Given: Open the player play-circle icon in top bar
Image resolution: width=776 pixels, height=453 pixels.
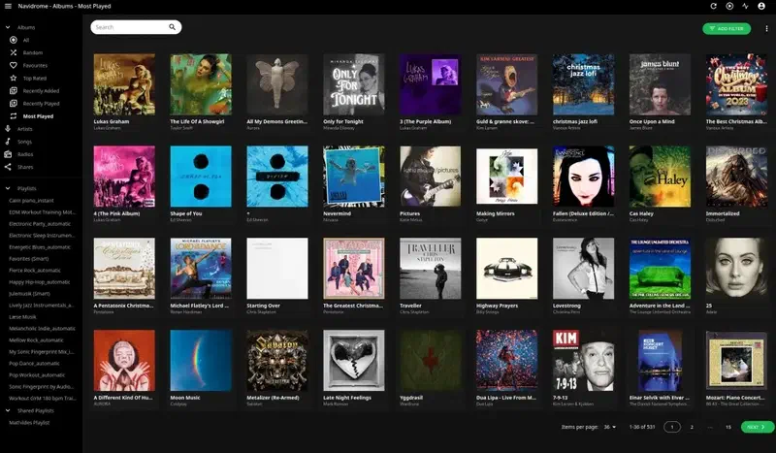Looking at the screenshot, I should click(x=729, y=6).
